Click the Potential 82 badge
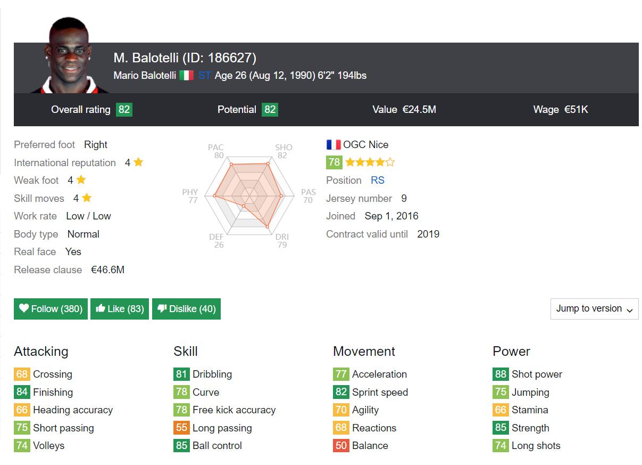 [x=270, y=110]
